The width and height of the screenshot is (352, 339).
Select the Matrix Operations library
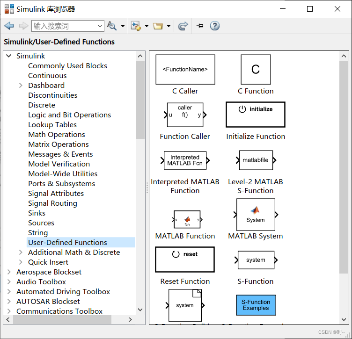click(x=59, y=144)
